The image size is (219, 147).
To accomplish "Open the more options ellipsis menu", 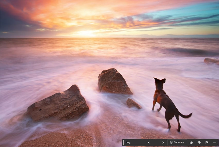I will pyautogui.click(x=215, y=143).
